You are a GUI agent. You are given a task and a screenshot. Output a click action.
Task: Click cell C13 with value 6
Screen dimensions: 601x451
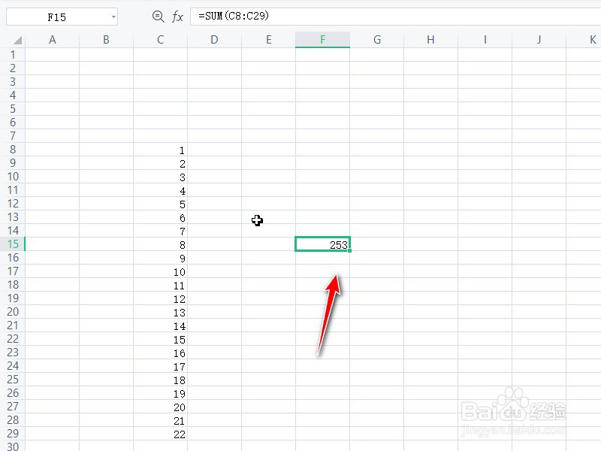pyautogui.click(x=160, y=217)
